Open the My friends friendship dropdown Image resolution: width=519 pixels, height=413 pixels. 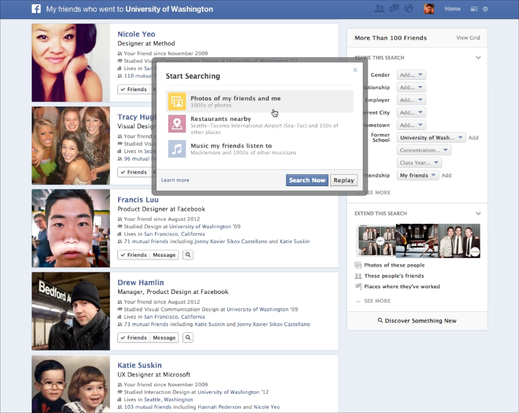(418, 175)
